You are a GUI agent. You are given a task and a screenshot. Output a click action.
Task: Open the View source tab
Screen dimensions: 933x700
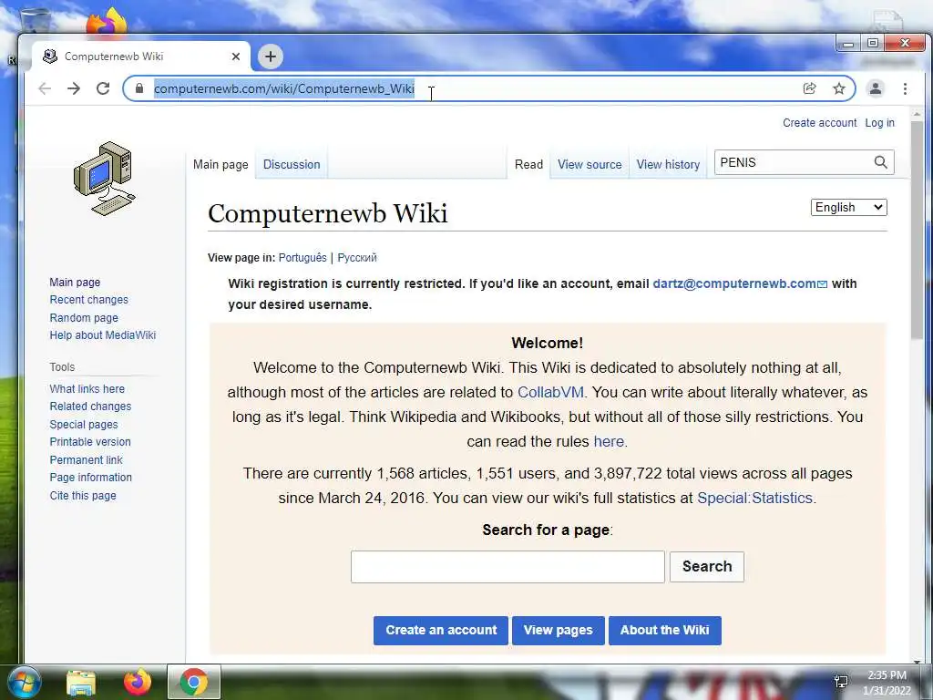(x=590, y=164)
